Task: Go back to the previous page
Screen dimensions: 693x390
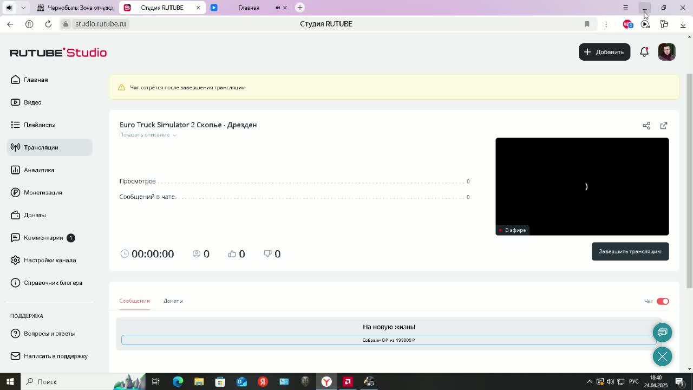Action: pyautogui.click(x=10, y=24)
